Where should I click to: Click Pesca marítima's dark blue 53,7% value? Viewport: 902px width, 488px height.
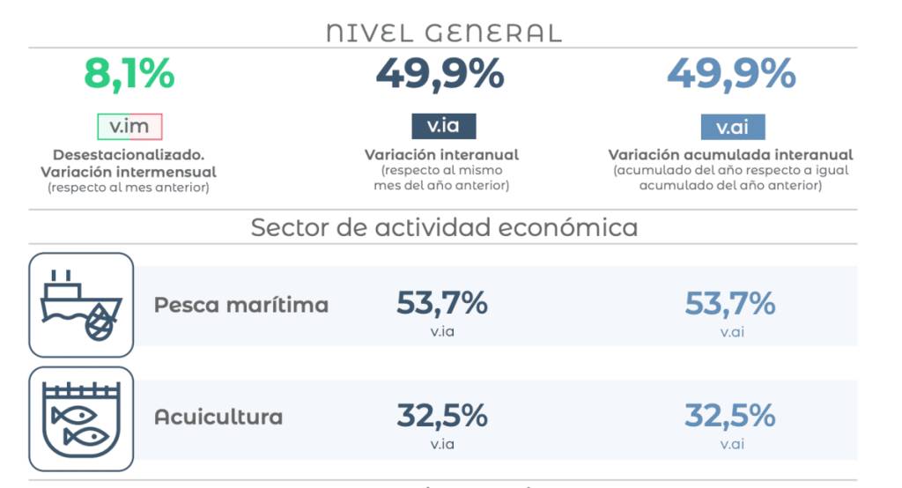(x=441, y=304)
